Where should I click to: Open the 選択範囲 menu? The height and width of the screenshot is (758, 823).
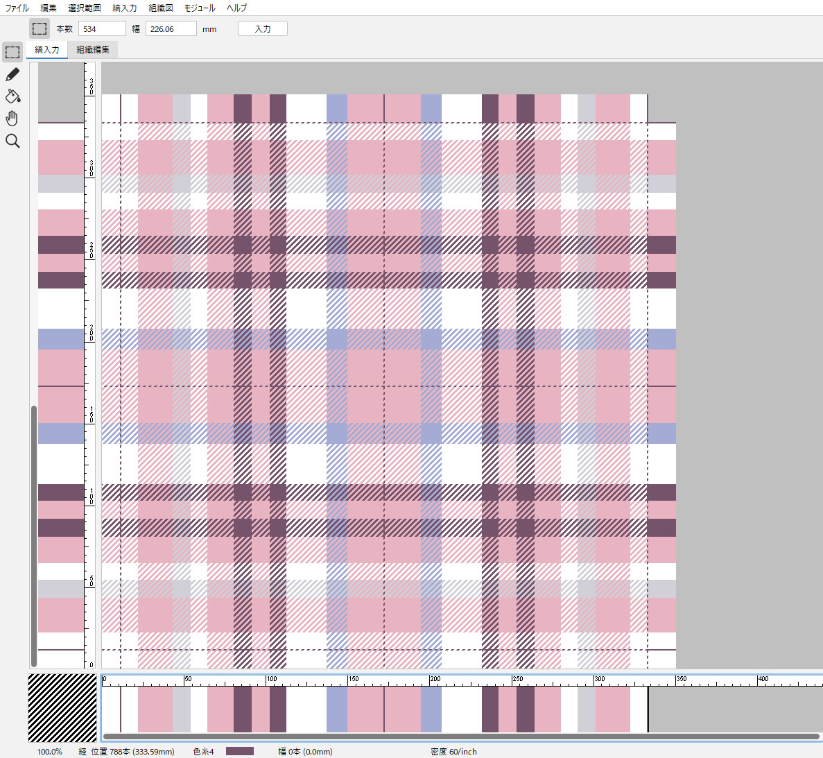(x=85, y=8)
